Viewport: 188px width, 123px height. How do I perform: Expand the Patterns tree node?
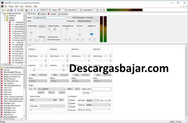click(x=5, y=18)
